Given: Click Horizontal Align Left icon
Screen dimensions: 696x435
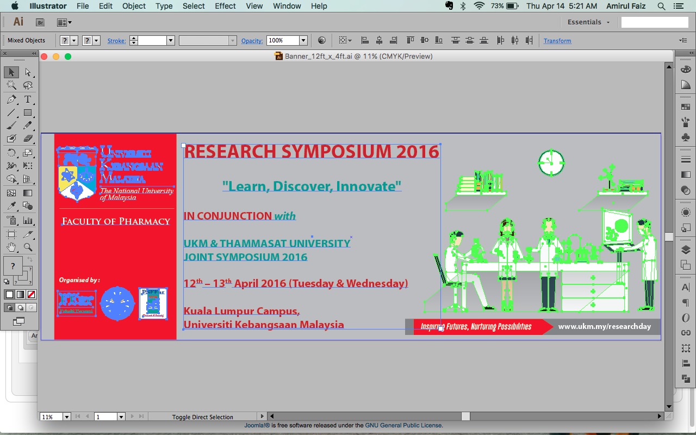Looking at the screenshot, I should pos(365,40).
